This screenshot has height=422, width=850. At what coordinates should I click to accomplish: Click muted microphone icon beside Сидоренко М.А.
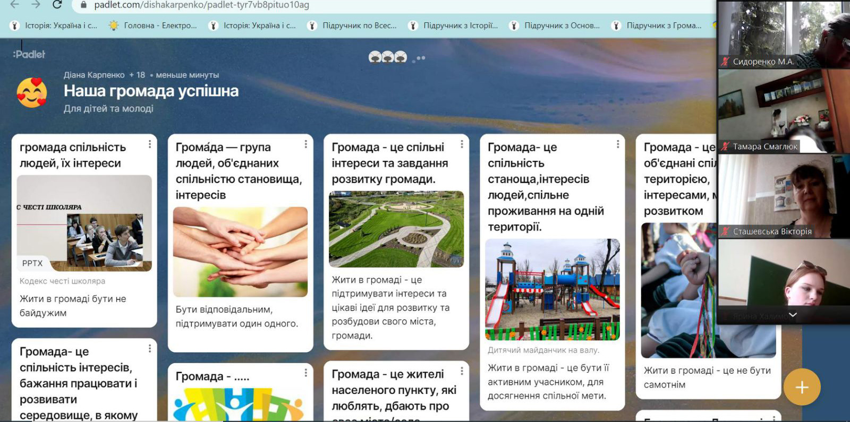pos(725,62)
